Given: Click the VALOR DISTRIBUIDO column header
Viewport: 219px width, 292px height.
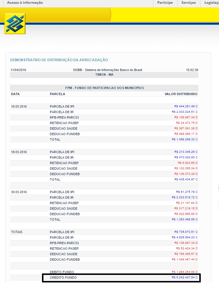Looking at the screenshot, I should [x=181, y=94].
